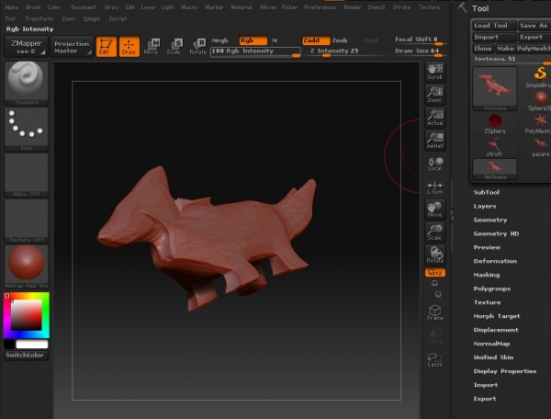Toggle the M material mode
Viewport: 551px width, 419px height.
tap(275, 40)
